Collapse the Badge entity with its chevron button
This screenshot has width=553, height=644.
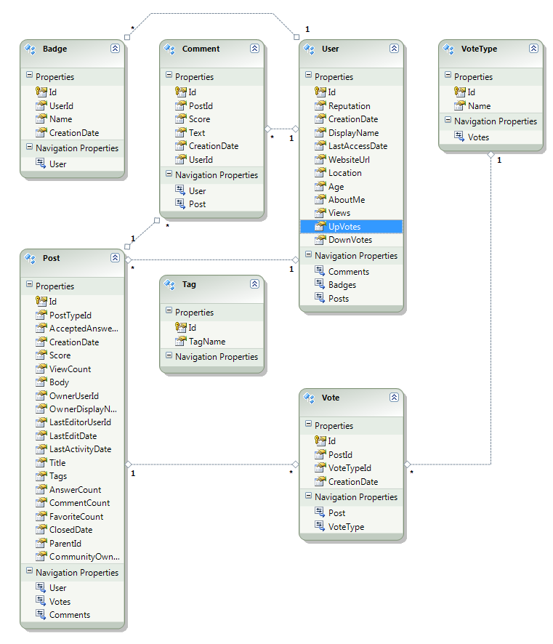point(115,49)
